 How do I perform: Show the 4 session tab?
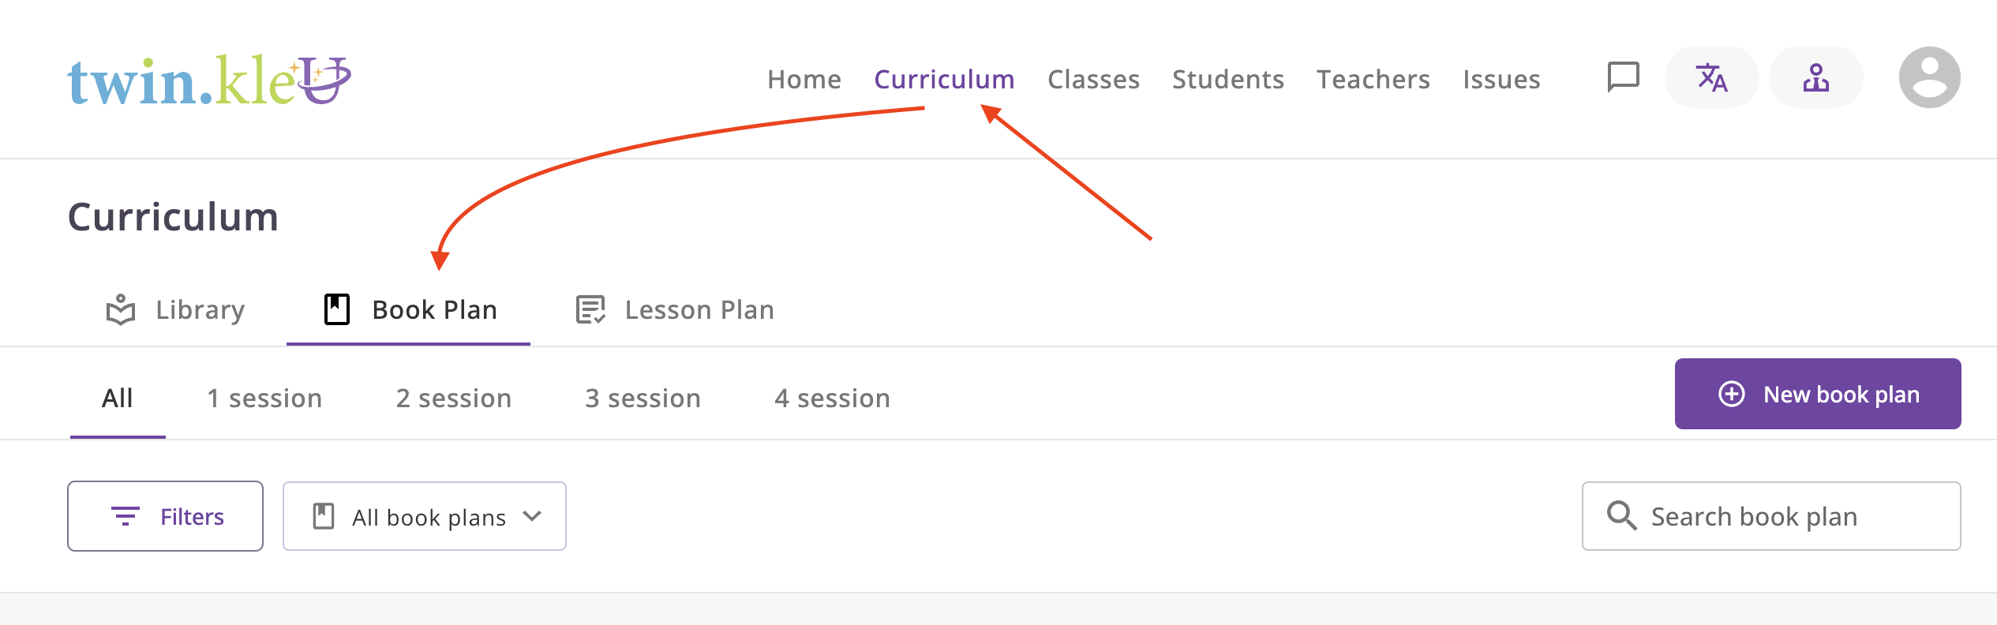point(832,398)
